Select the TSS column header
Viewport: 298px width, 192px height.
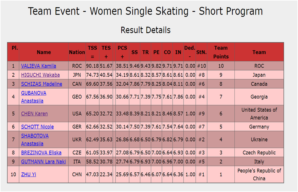tap(92, 52)
